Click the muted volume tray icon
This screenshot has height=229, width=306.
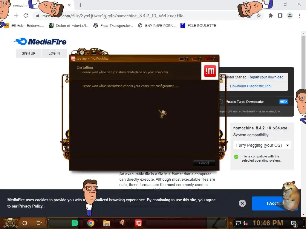[x=245, y=223]
